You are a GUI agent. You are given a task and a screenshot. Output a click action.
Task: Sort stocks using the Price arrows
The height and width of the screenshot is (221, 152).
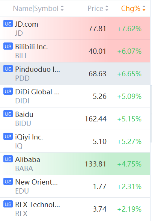[107, 8]
